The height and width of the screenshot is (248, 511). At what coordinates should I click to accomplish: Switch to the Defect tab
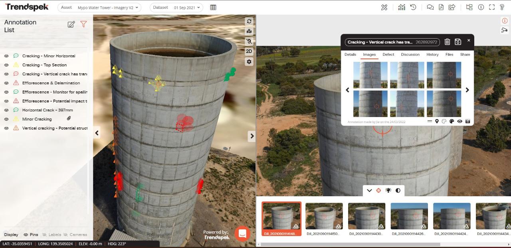[388, 55]
